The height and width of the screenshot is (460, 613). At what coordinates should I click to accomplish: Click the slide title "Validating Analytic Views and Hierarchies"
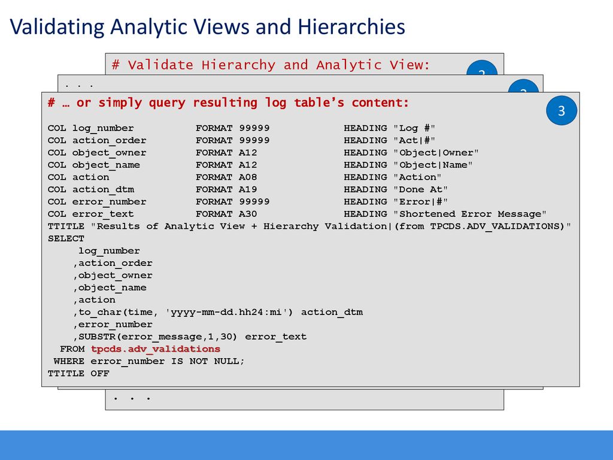point(207,28)
